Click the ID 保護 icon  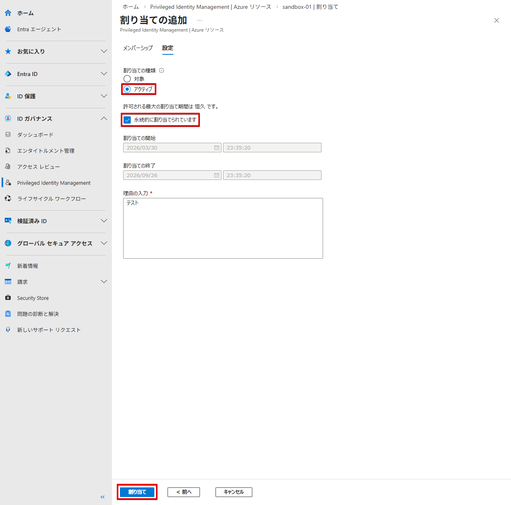pyautogui.click(x=8, y=96)
